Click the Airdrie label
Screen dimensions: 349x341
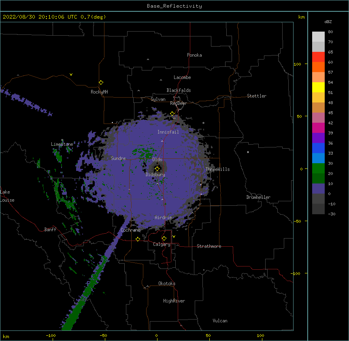coord(163,217)
